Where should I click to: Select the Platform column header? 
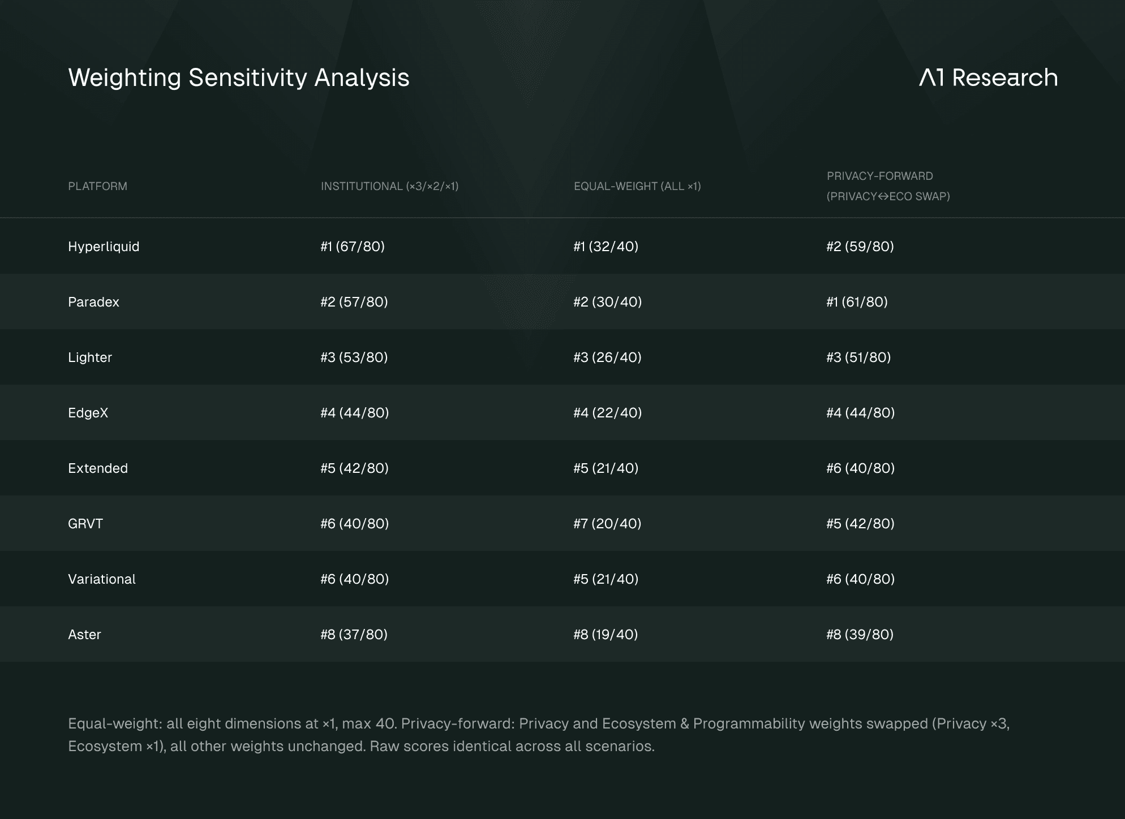tap(97, 186)
